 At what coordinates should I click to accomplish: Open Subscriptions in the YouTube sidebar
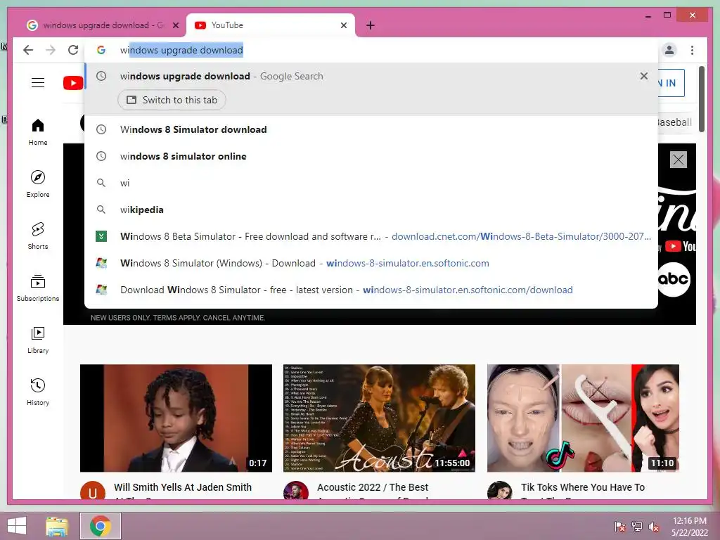coord(38,288)
